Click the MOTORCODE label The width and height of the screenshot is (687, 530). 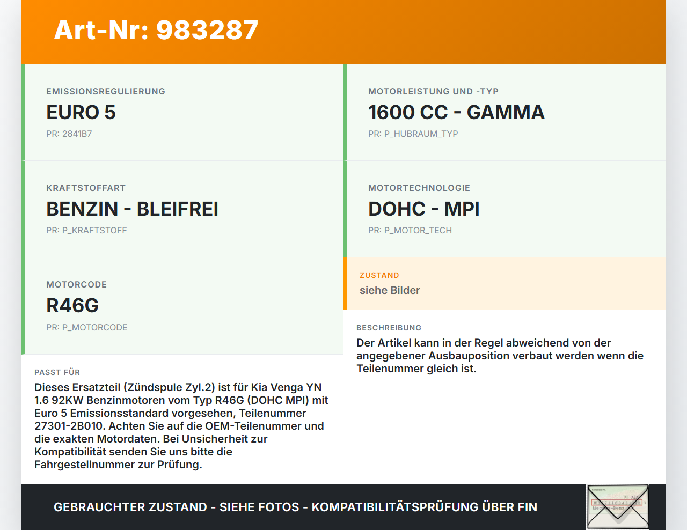point(76,284)
